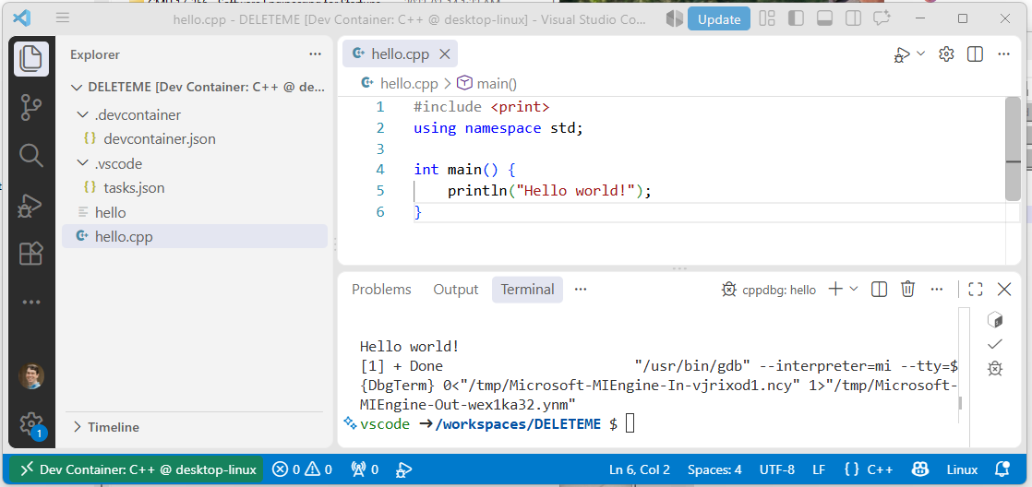Open the Copilot icon in title bar
Viewport: 1032px width, 487px height.
pyautogui.click(x=675, y=18)
